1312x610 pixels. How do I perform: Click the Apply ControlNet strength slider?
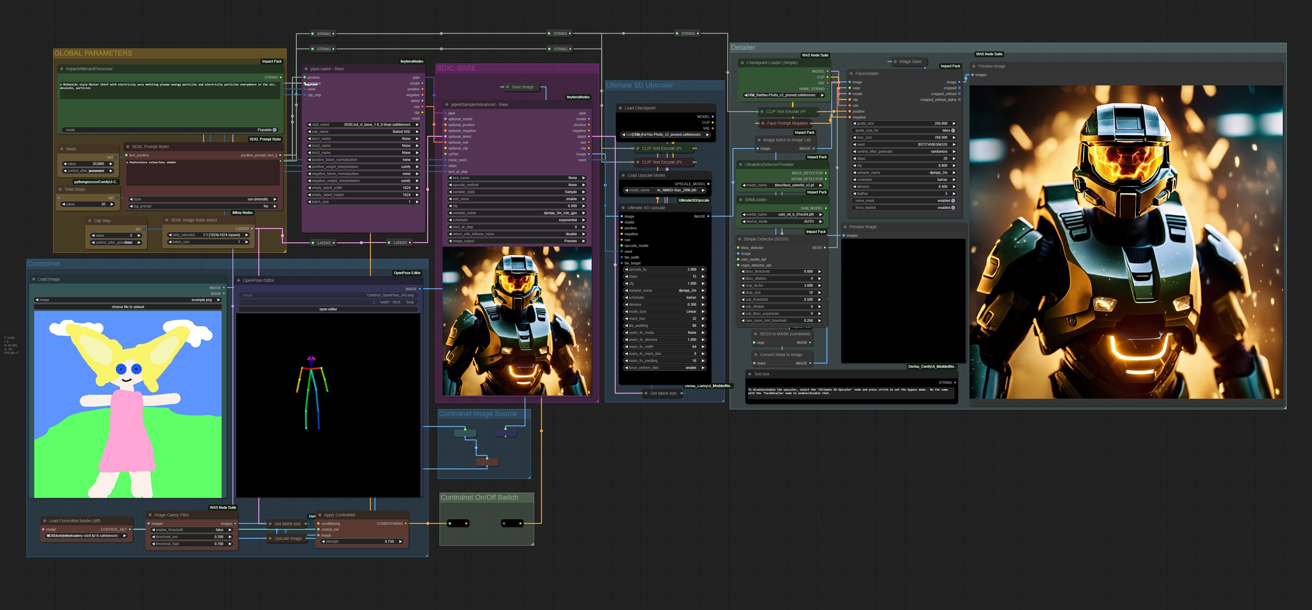coord(362,541)
